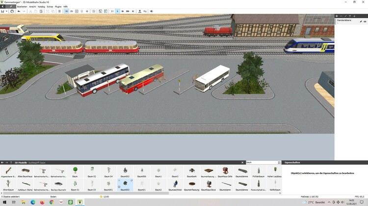
Task: Toggle visibility eye for Standardebene layer
Action: [x=365, y=22]
